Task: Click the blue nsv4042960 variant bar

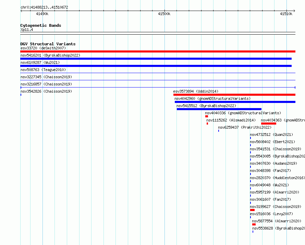Action: 235,102
